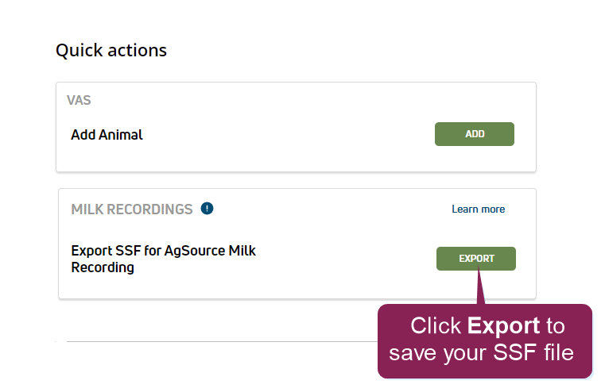The width and height of the screenshot is (605, 392).
Task: Click the info icon beside Milk Recordings
Action: coord(207,209)
